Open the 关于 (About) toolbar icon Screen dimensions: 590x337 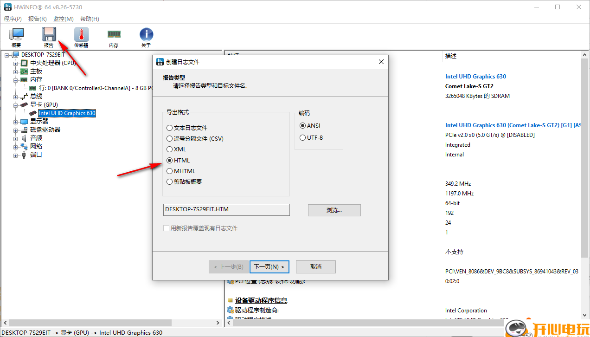coord(146,35)
